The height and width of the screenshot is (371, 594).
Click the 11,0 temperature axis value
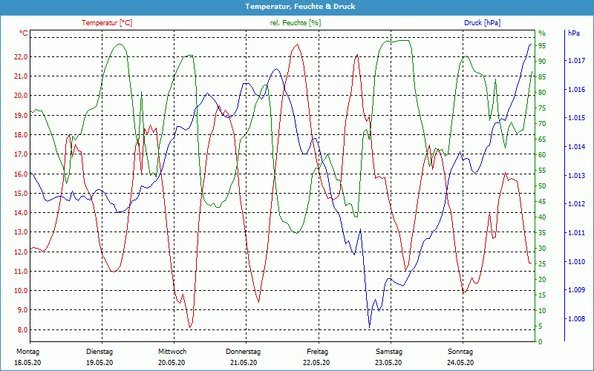21,272
